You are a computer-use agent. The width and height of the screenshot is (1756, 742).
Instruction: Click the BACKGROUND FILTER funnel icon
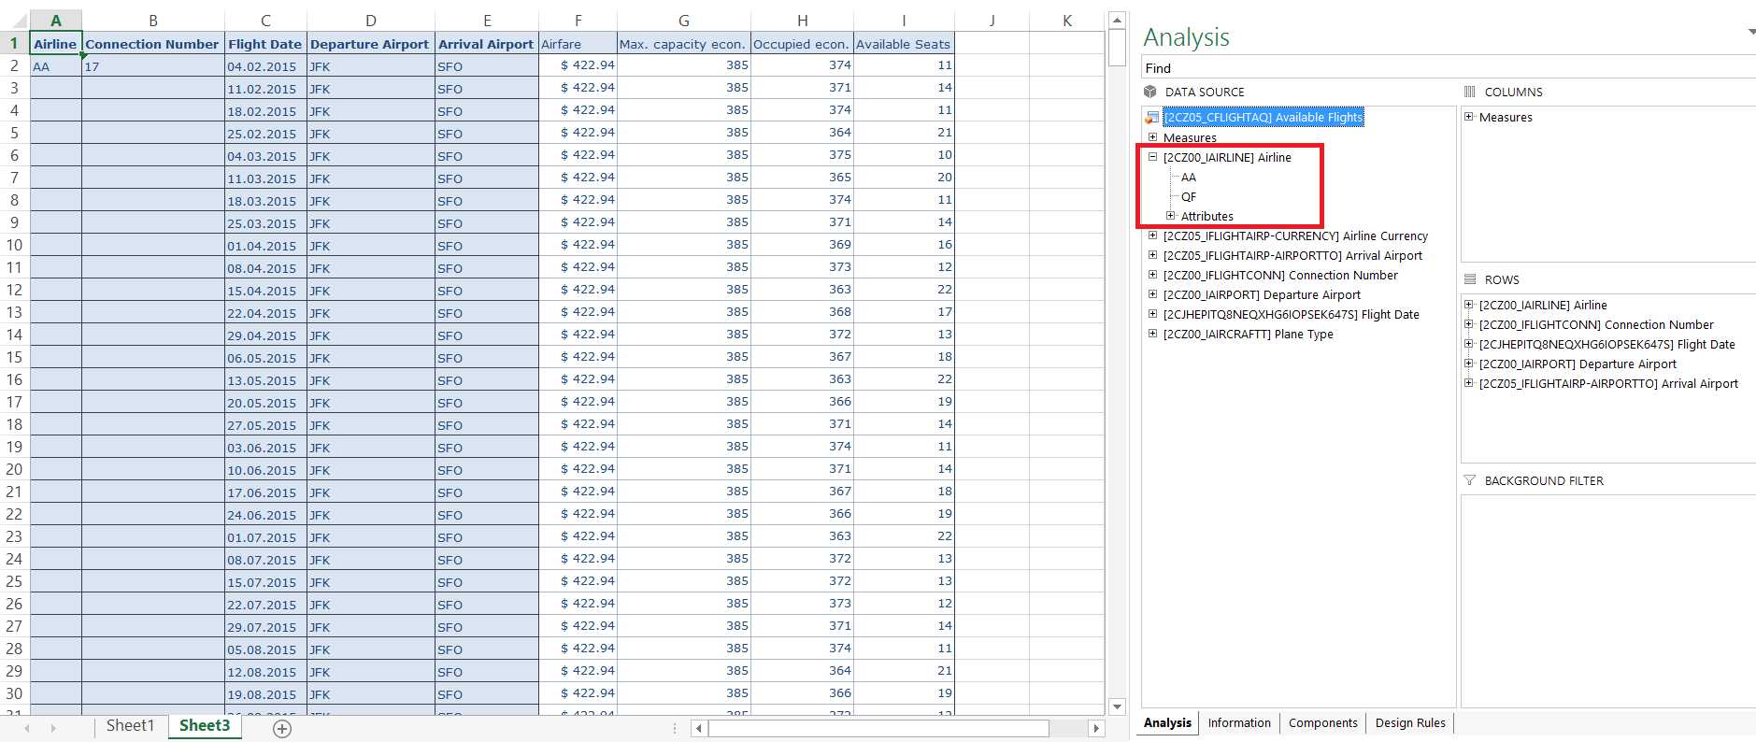click(x=1469, y=480)
